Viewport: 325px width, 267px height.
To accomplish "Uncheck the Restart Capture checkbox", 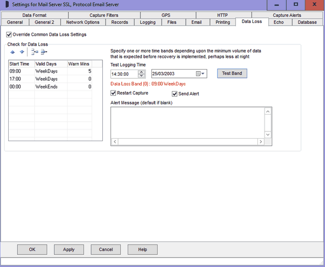I will click(114, 93).
